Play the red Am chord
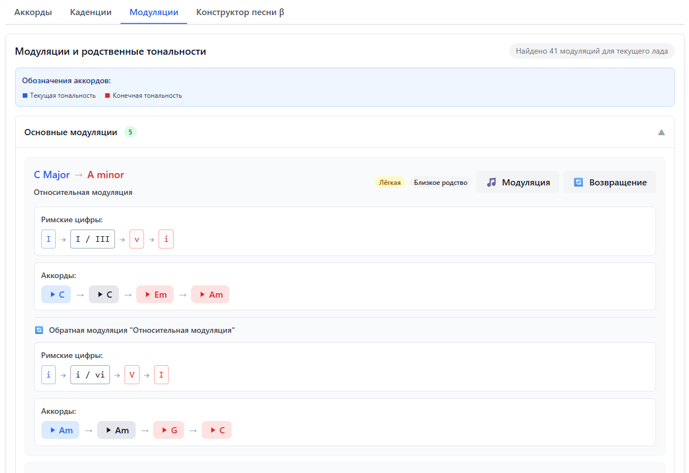 (210, 294)
